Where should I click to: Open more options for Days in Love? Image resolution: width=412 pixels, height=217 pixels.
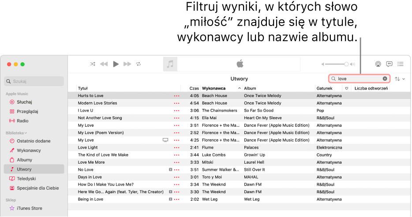click(x=176, y=177)
